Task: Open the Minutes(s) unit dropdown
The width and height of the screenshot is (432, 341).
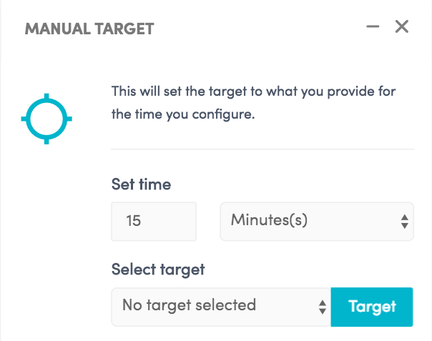Action: point(317,222)
